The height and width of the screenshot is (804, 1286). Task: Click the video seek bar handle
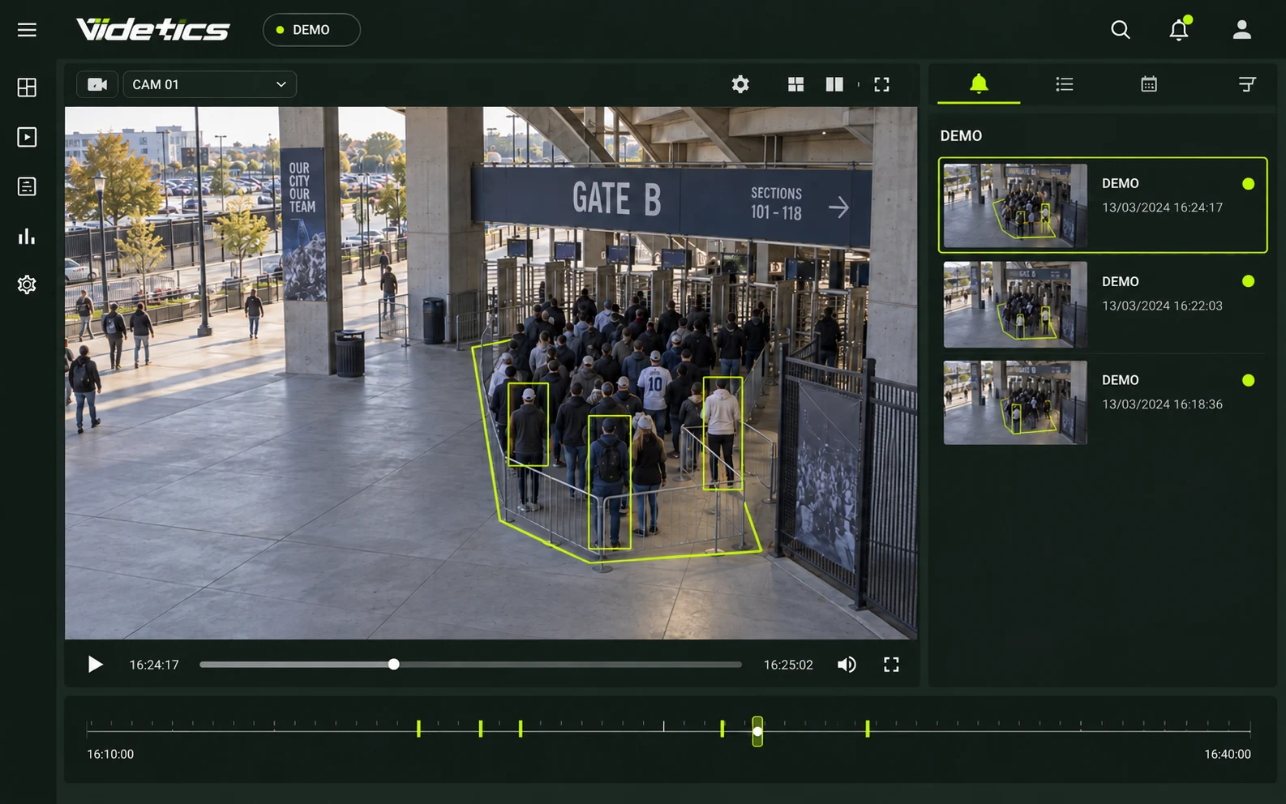393,665
